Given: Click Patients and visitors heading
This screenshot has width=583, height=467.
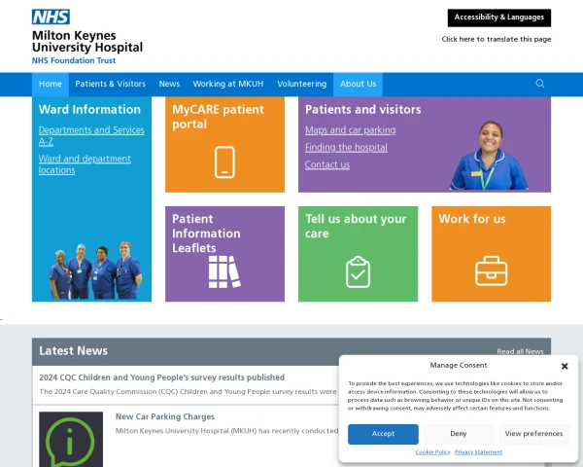Looking at the screenshot, I should point(362,110).
